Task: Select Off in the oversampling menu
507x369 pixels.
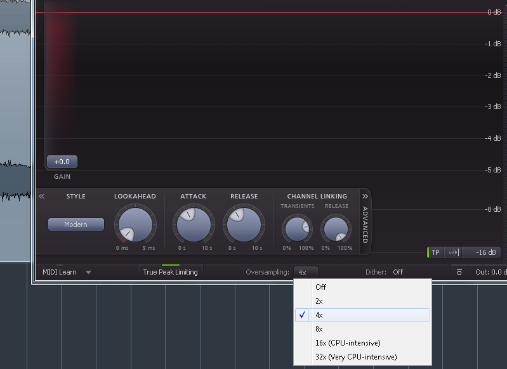Action: (x=320, y=287)
